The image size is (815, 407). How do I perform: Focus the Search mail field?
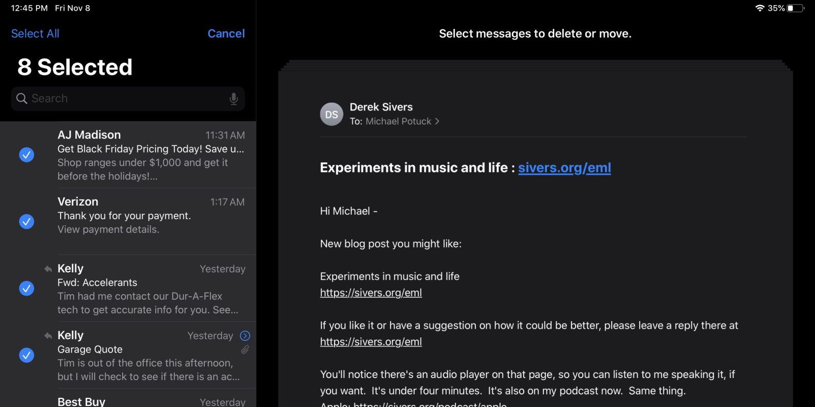[x=127, y=99]
